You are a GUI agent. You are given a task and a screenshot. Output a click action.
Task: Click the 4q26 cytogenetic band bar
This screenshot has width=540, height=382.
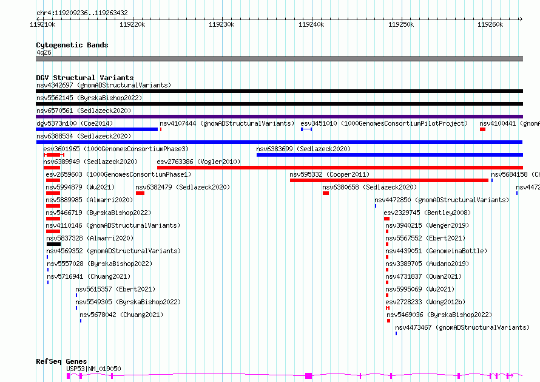click(x=279, y=59)
